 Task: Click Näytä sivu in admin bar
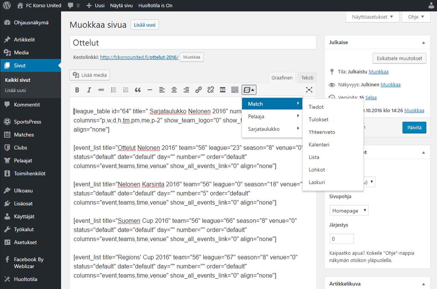pos(121,5)
